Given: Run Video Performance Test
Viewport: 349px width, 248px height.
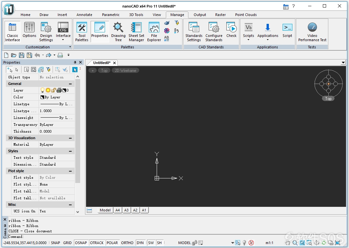Looking at the screenshot, I should click(x=312, y=32).
